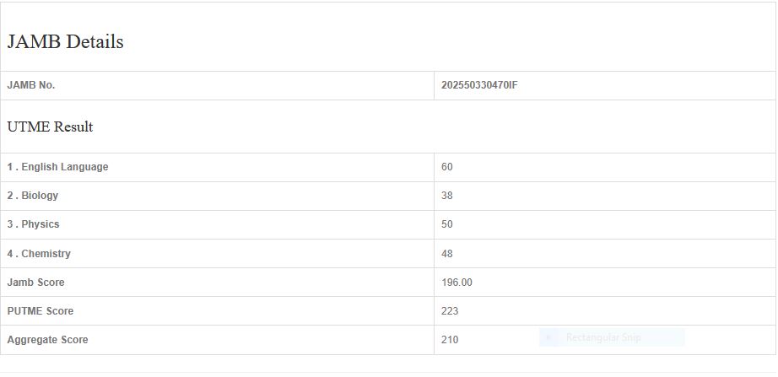Image resolution: width=778 pixels, height=377 pixels.
Task: Click the Biology score 38
Action: click(447, 196)
